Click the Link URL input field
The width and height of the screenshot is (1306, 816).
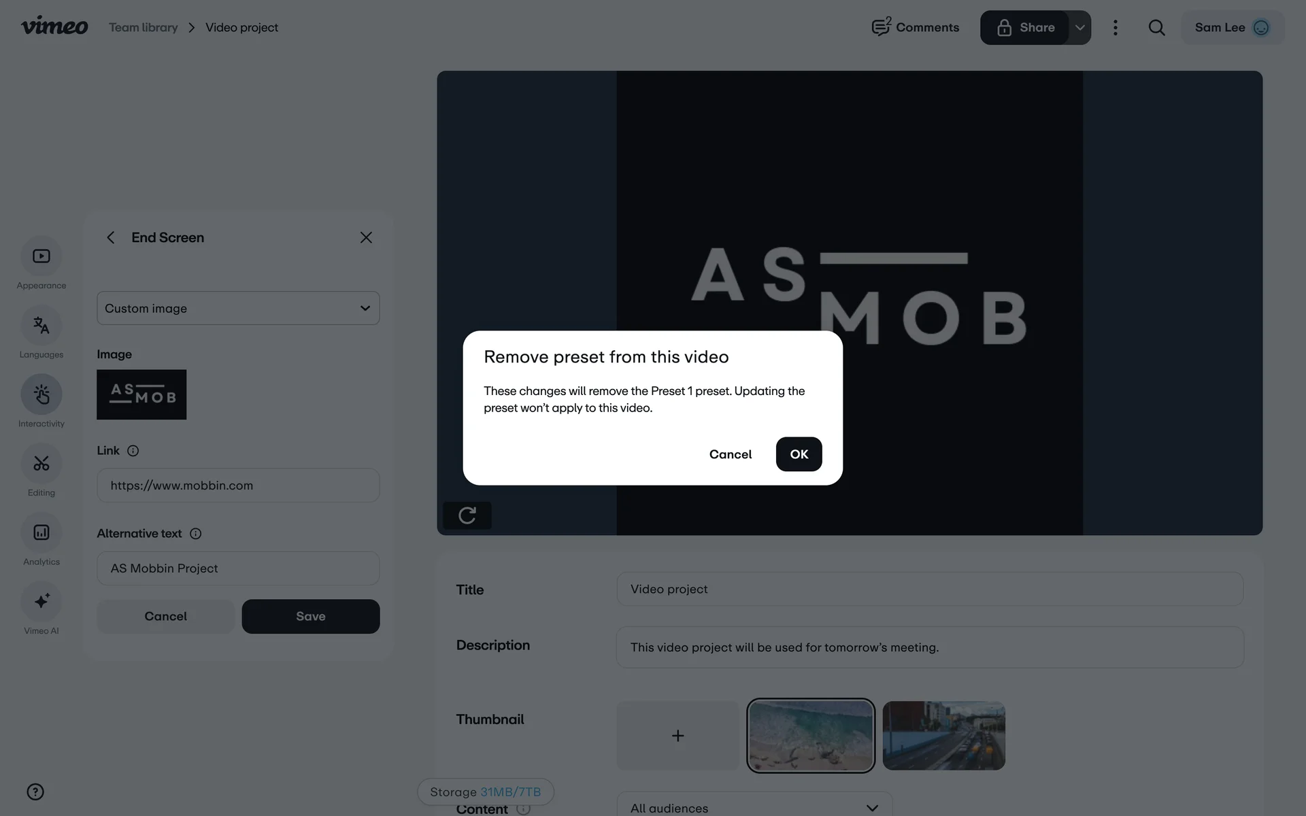coord(238,486)
